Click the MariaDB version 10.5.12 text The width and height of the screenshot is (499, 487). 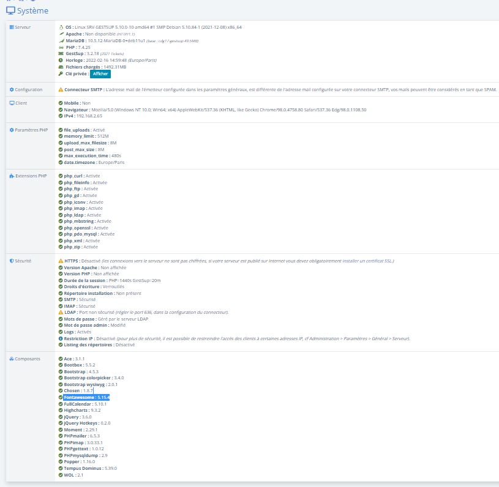pos(116,41)
